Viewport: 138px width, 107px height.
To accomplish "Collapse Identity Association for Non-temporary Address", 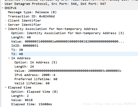I will coord(6,29).
